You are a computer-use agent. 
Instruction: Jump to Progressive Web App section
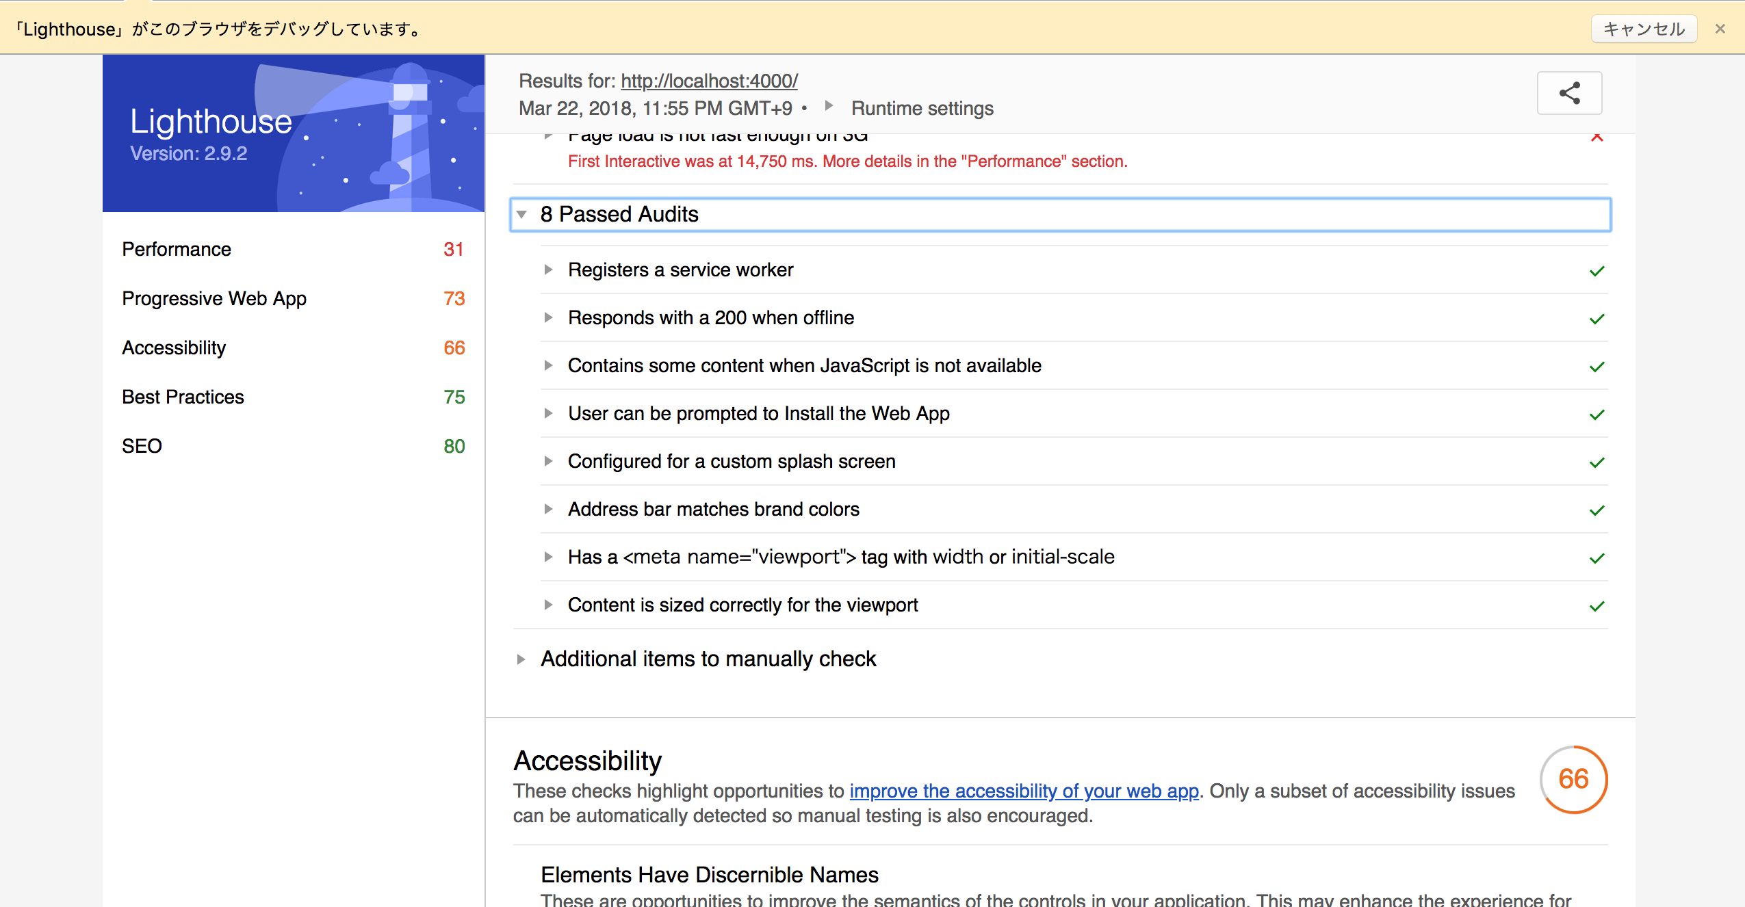tap(214, 298)
